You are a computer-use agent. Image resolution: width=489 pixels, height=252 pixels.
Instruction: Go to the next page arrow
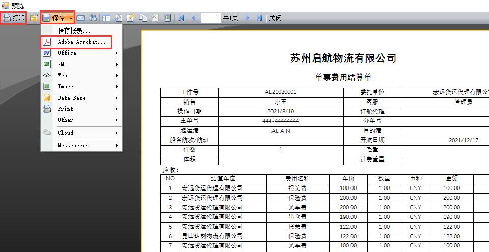pos(247,18)
